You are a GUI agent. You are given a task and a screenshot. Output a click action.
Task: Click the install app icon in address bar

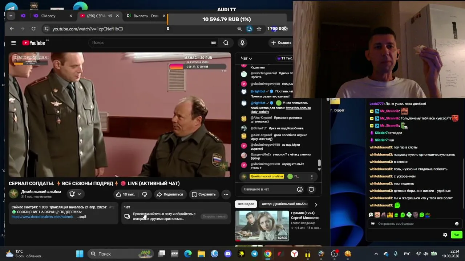[249, 29]
